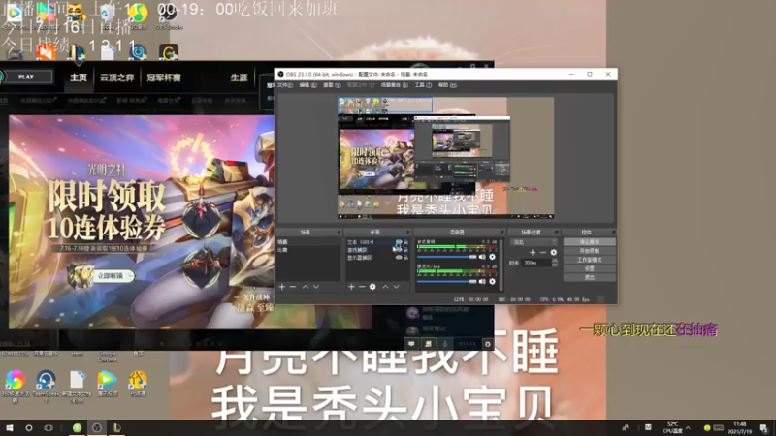The image size is (776, 436).
Task: Click League client icon in the taskbar
Action: (x=116, y=428)
